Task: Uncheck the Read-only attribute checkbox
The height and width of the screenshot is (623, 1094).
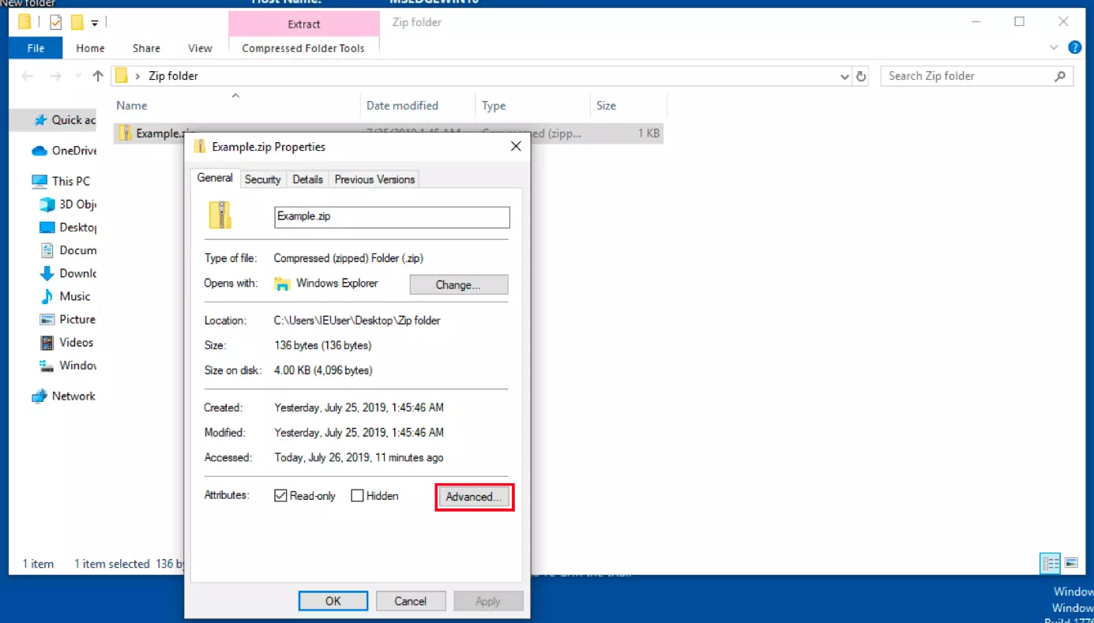Action: pyautogui.click(x=280, y=496)
